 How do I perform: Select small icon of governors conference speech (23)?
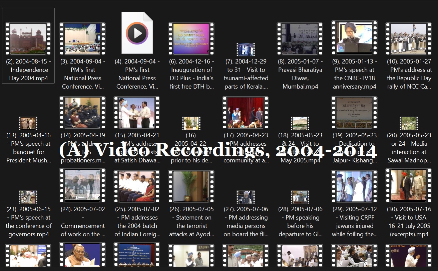point(28,197)
